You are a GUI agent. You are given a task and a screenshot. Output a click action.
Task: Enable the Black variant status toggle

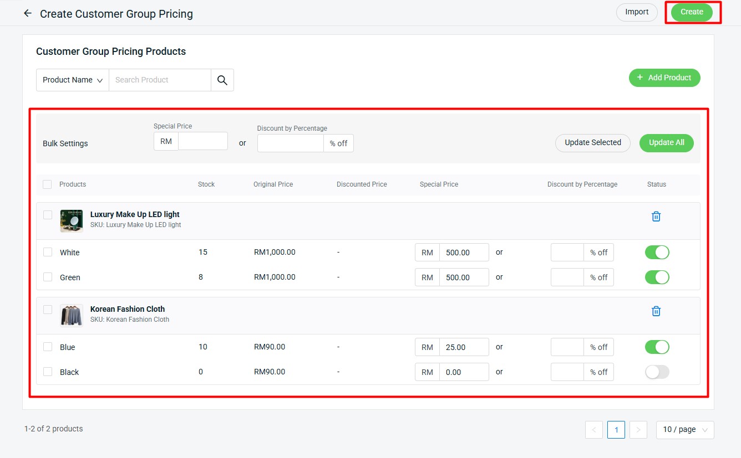point(657,372)
